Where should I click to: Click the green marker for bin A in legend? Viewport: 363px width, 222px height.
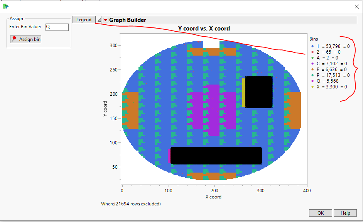[x=312, y=58]
